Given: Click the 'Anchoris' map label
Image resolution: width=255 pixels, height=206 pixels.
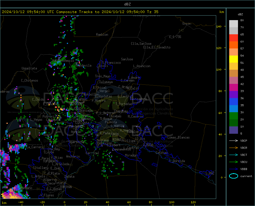Looking at the screenshot, I should (x=73, y=156).
